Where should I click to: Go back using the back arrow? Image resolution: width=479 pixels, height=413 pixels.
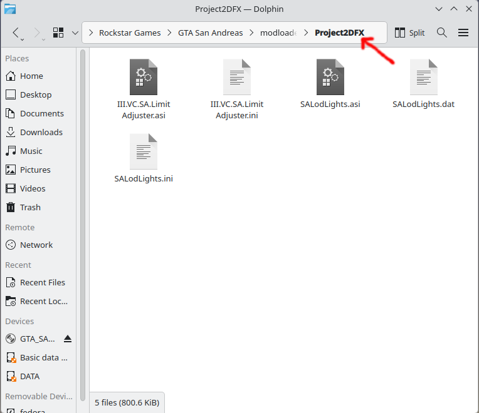point(16,33)
